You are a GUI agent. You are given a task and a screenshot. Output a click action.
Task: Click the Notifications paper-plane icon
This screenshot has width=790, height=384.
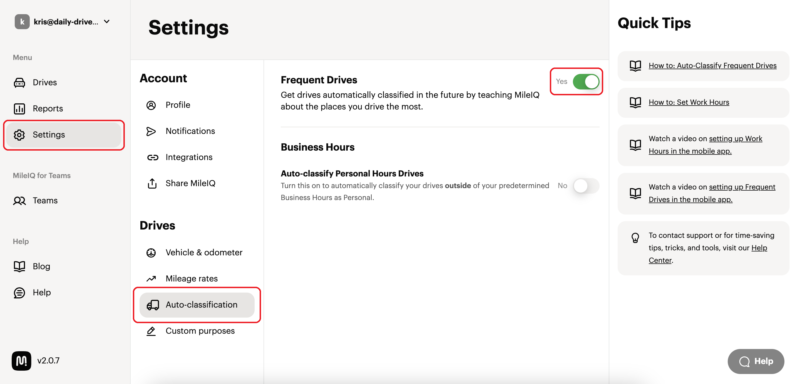click(x=151, y=131)
